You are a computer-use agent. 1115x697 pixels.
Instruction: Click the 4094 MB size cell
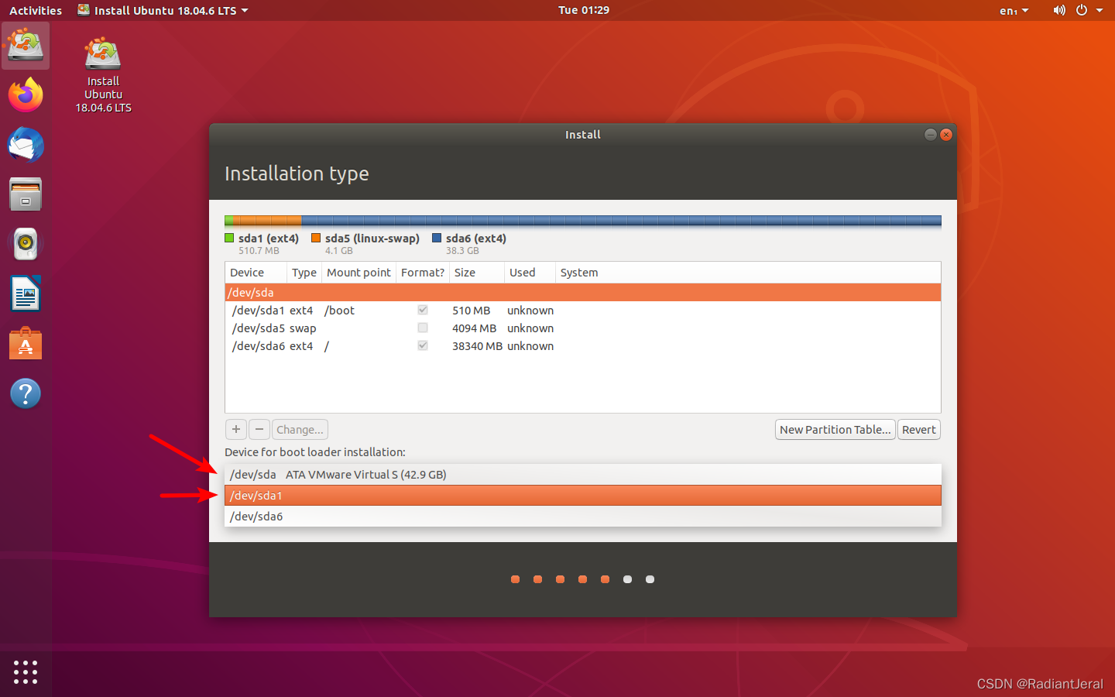pyautogui.click(x=475, y=328)
